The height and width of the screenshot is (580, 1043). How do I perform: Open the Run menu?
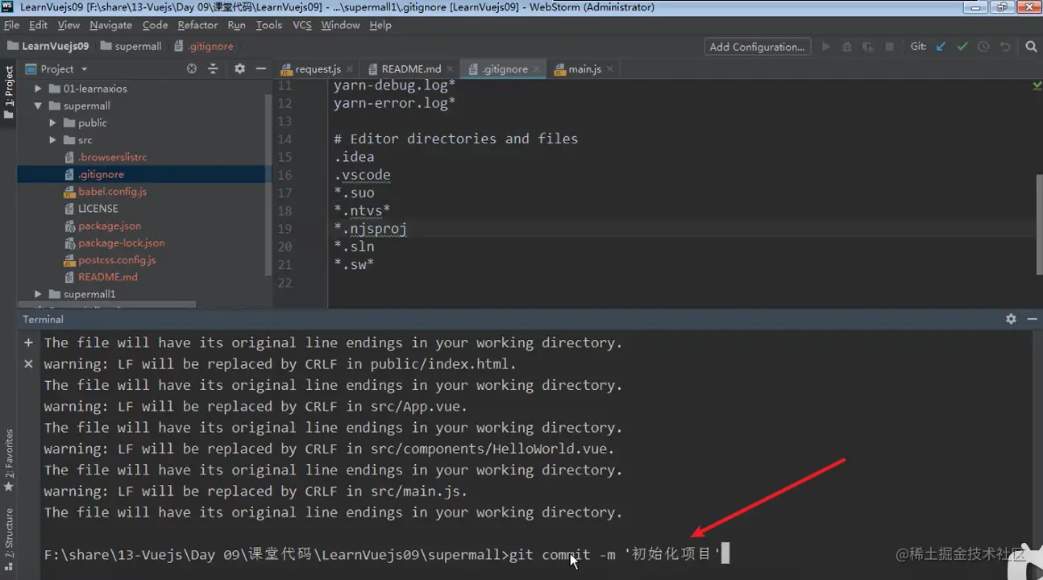[236, 25]
